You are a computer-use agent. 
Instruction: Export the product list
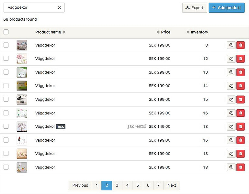pos(195,8)
